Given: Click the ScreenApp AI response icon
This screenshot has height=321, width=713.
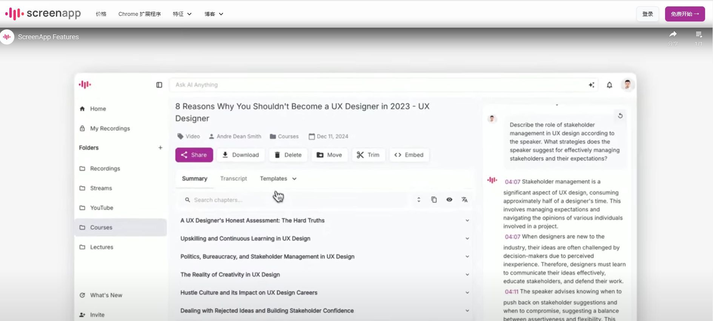Looking at the screenshot, I should 492,180.
